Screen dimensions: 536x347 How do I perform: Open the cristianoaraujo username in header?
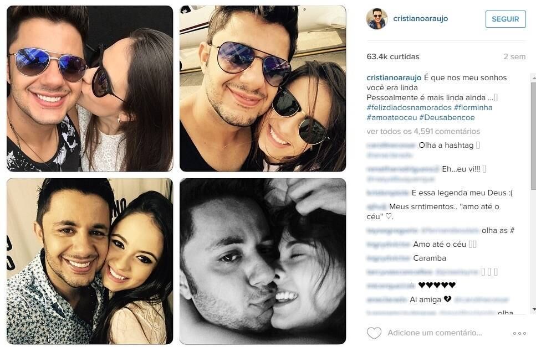point(420,18)
